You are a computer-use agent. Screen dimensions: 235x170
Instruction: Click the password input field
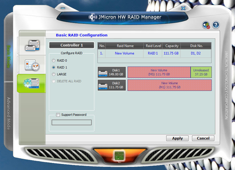[x=72, y=122]
